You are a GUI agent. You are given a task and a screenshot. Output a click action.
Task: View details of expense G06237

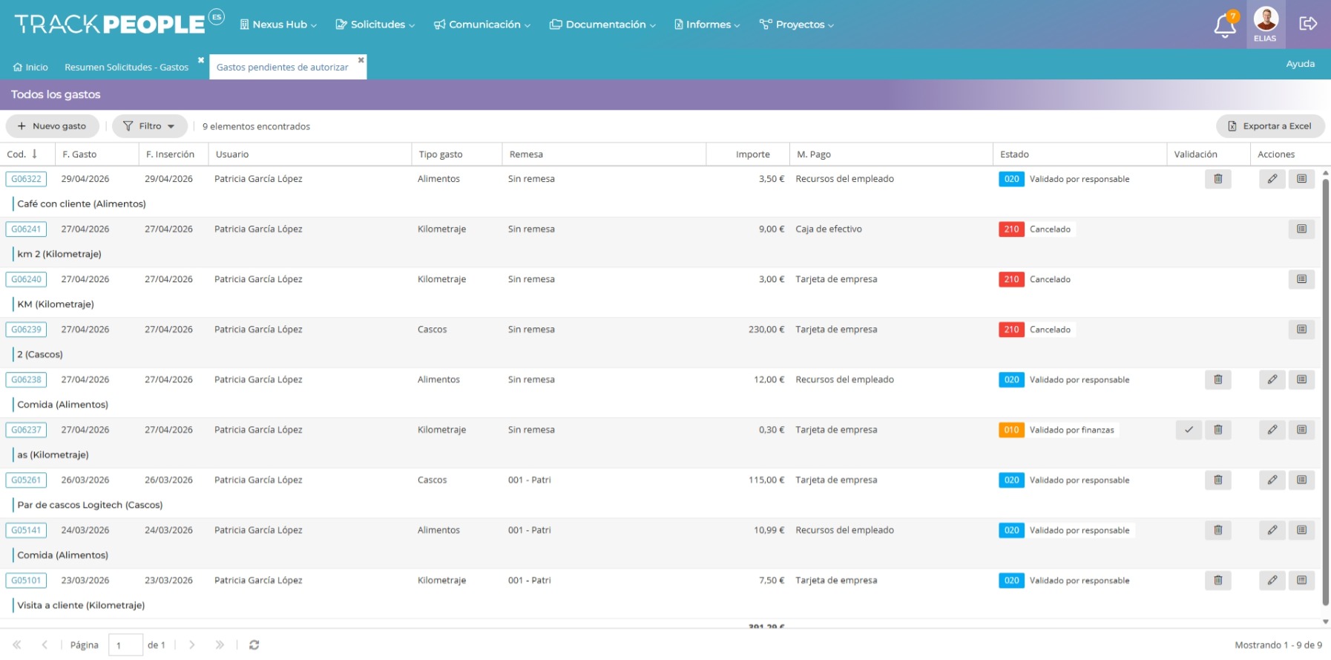point(1301,430)
